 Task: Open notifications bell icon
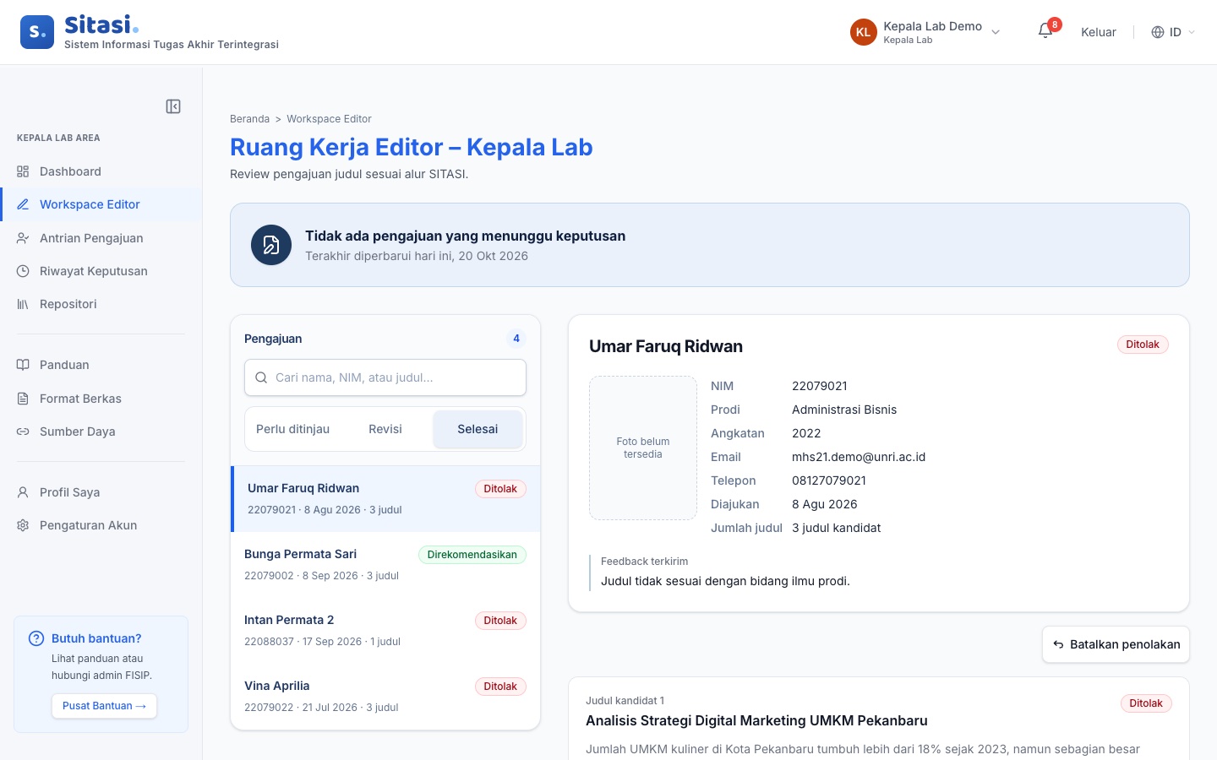(x=1045, y=31)
